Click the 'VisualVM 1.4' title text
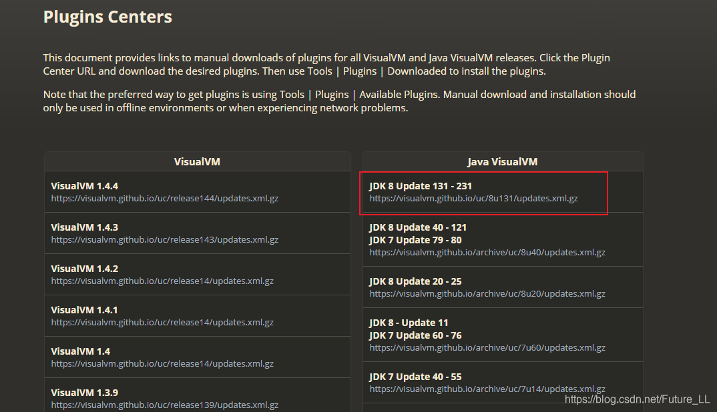This screenshot has width=717, height=412. click(81, 351)
